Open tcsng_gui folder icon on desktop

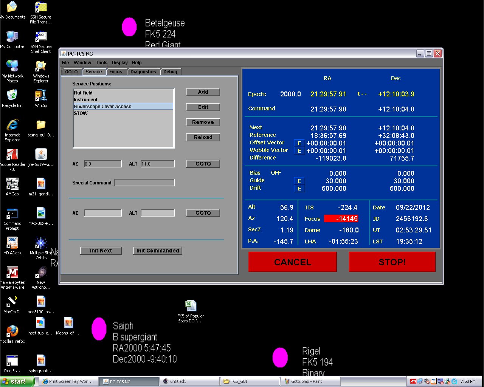click(x=41, y=128)
